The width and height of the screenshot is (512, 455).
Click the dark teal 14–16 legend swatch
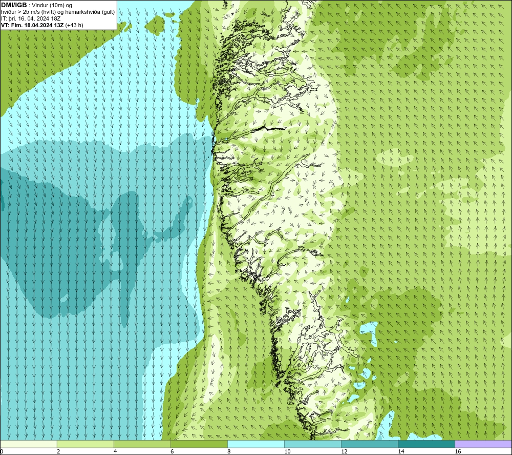click(x=426, y=444)
